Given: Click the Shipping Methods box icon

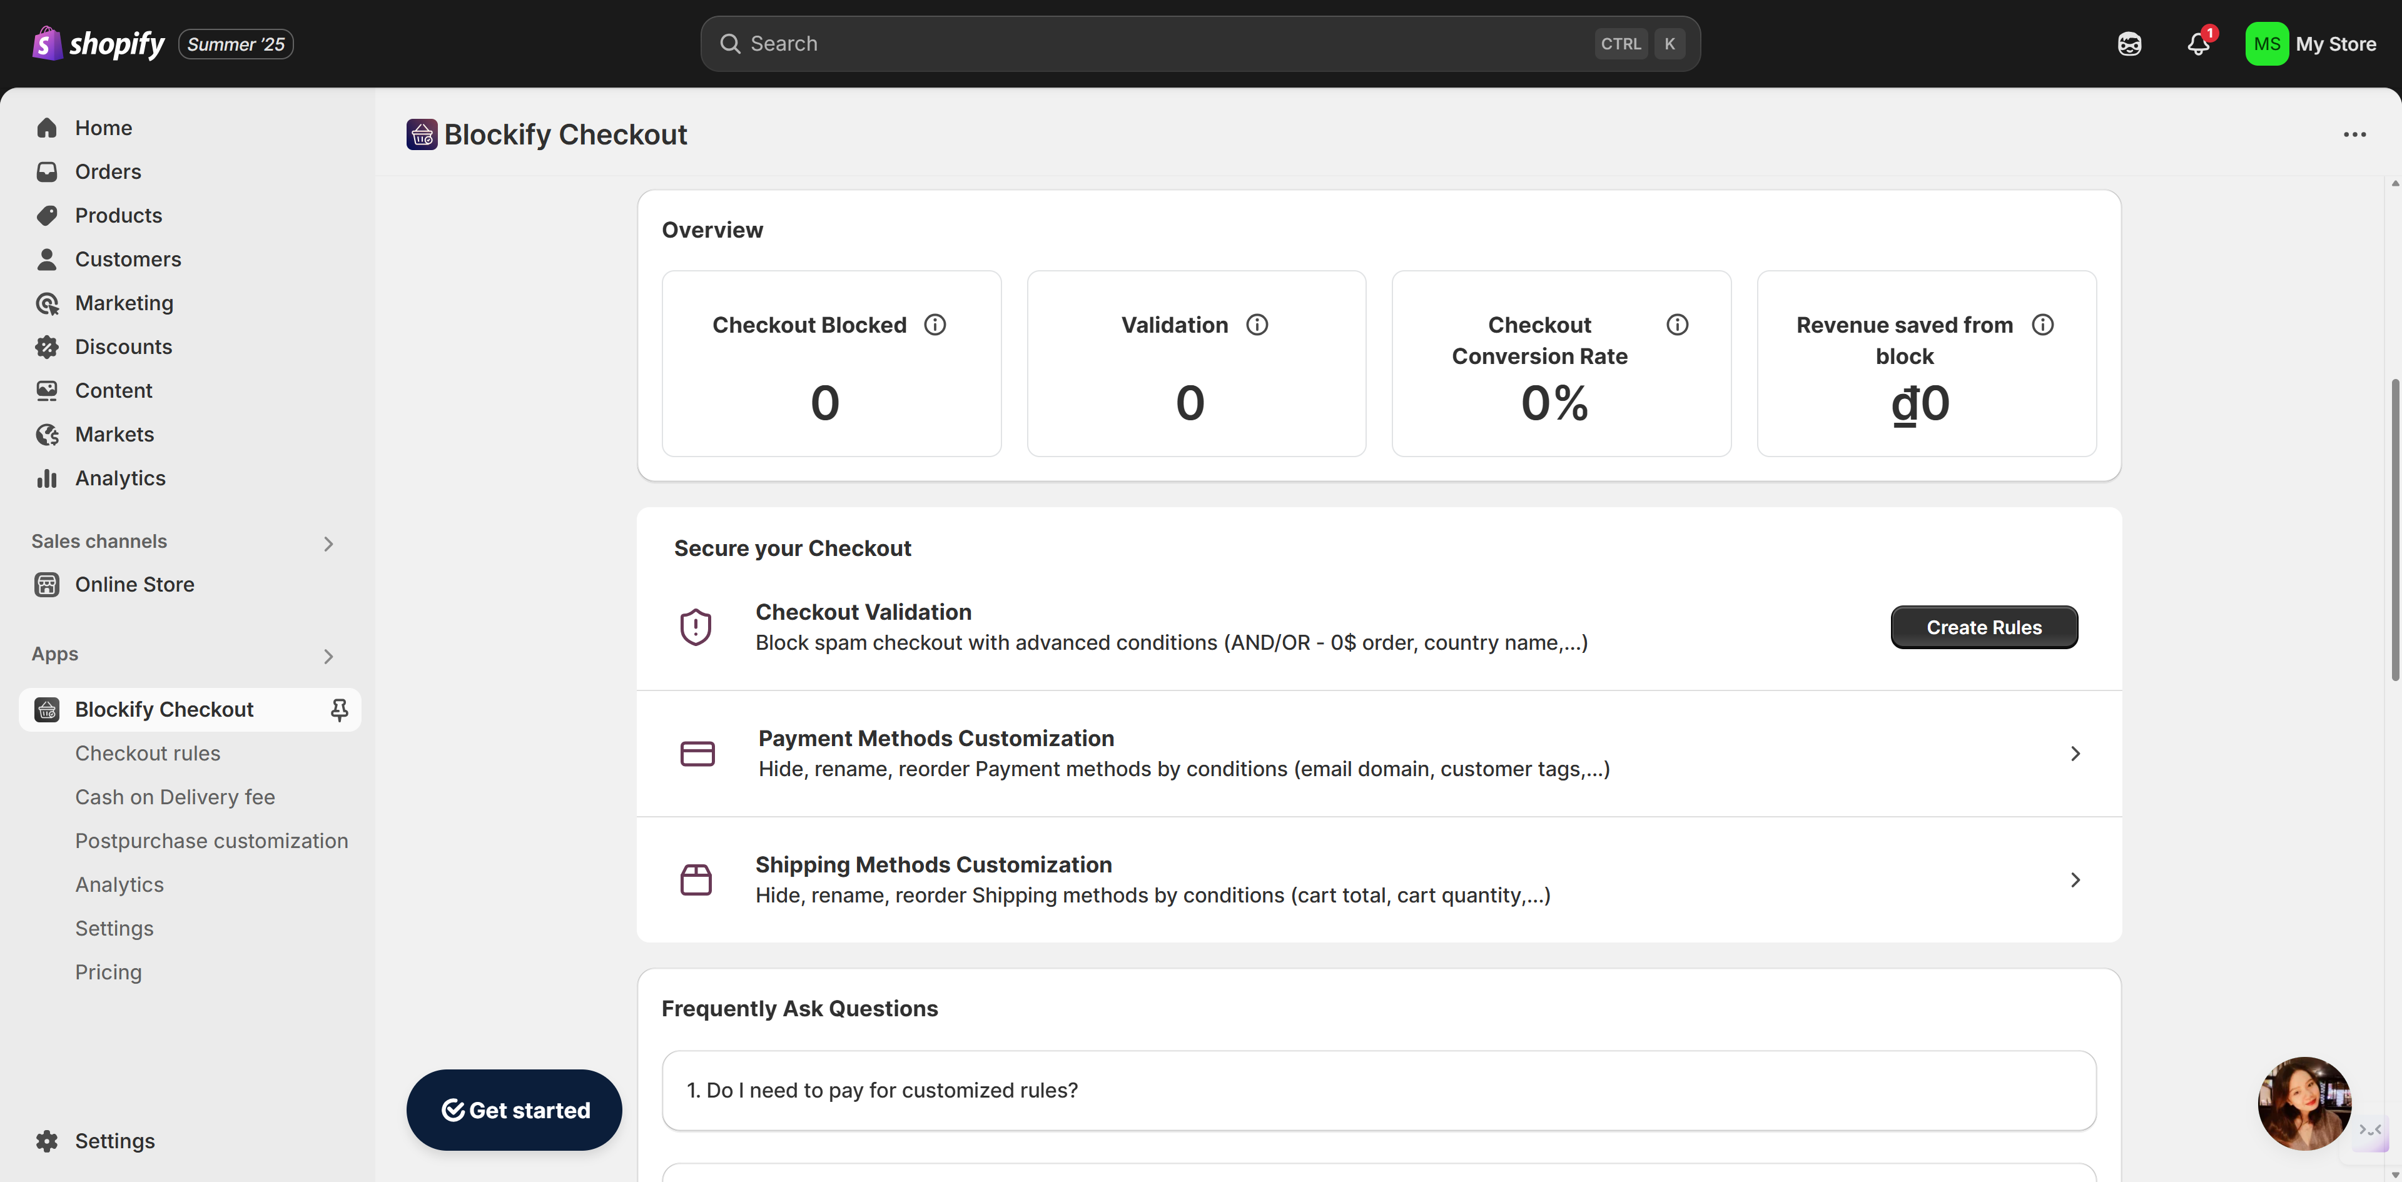Looking at the screenshot, I should (x=696, y=879).
